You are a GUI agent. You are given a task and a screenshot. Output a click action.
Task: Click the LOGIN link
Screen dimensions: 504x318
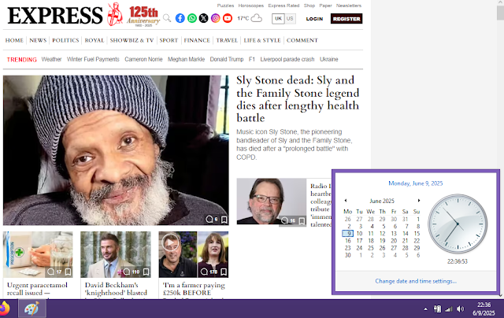click(314, 19)
